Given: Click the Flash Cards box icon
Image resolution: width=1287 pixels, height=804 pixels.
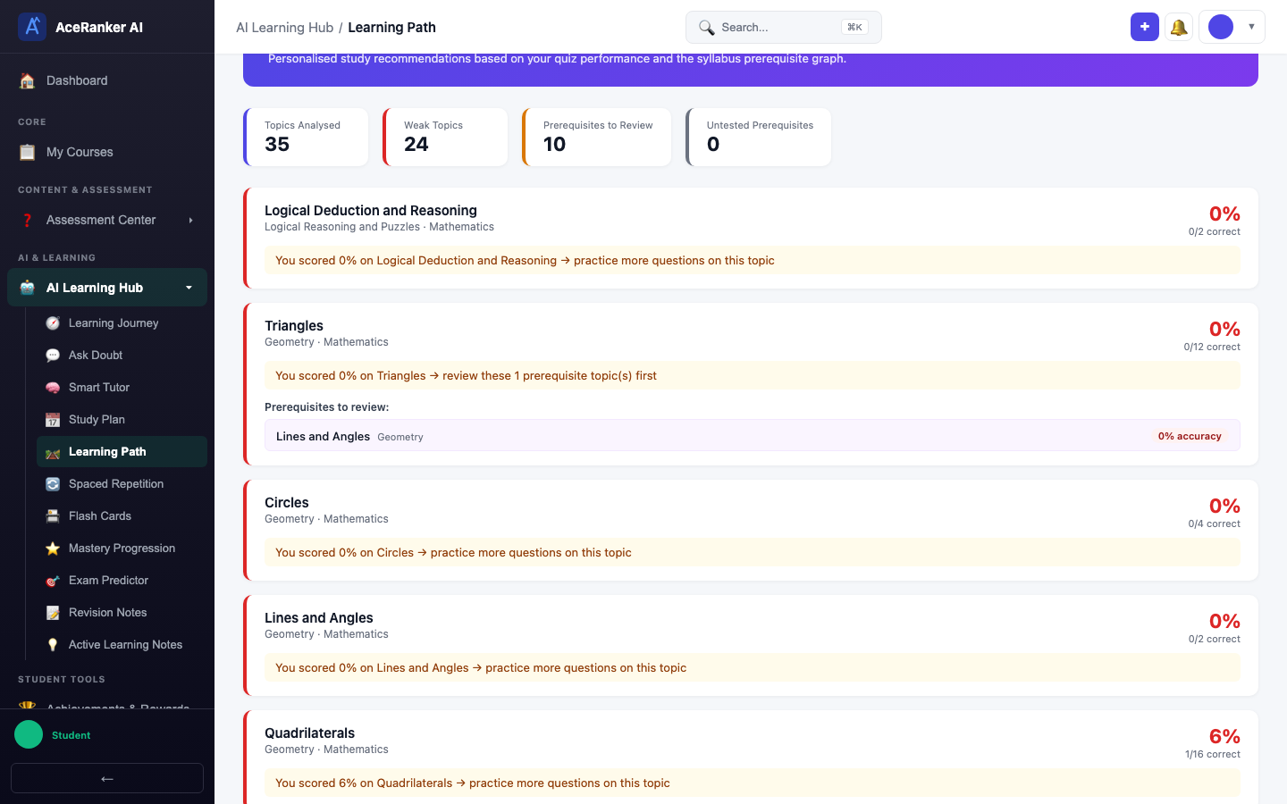Looking at the screenshot, I should point(53,516).
